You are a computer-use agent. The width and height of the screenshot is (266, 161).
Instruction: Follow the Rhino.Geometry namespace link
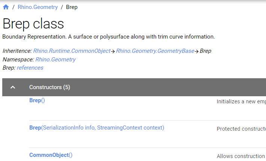(56, 60)
